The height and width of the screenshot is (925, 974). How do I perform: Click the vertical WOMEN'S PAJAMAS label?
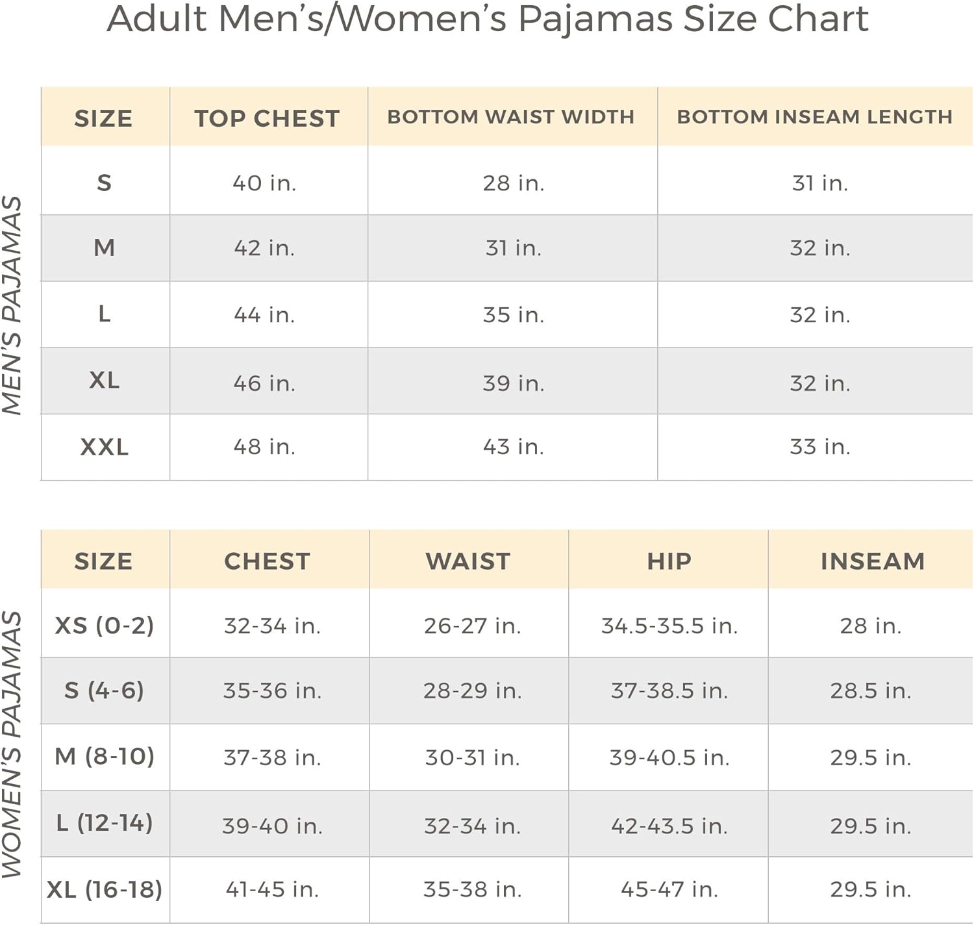coord(13,744)
